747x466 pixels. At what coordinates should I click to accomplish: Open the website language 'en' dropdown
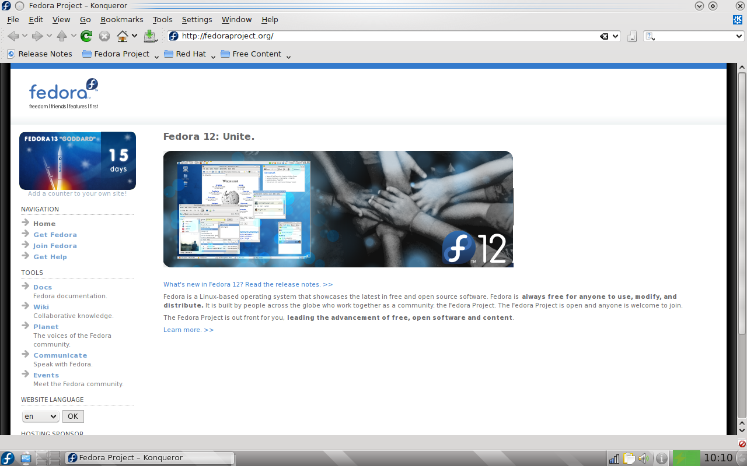coord(40,416)
